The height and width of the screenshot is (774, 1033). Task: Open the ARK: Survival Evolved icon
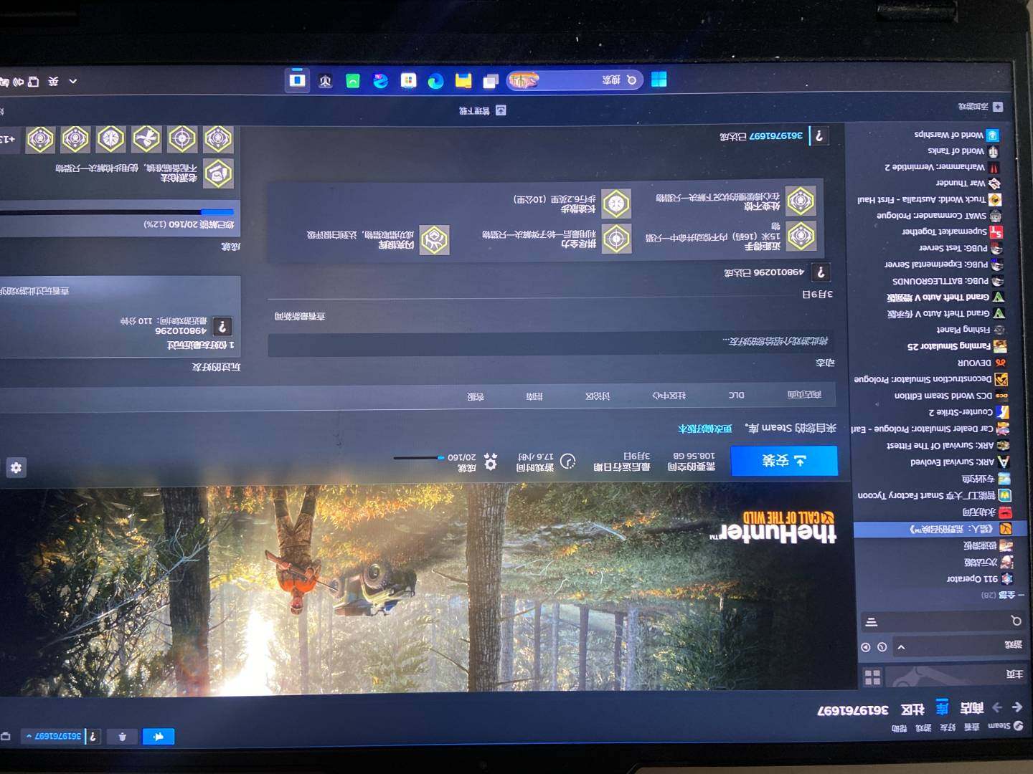(1004, 462)
